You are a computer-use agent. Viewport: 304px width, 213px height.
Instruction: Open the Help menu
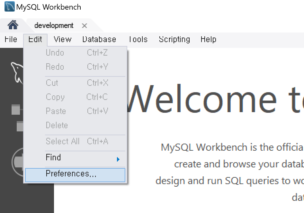tap(208, 39)
